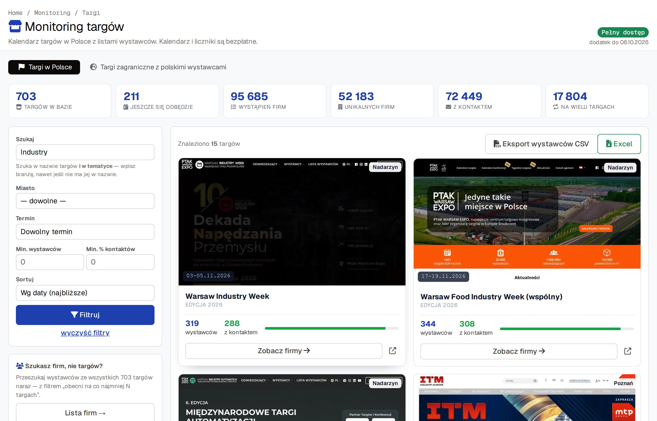The height and width of the screenshot is (421, 657).
Task: Click the 17 804 Na wielu targach stat
Action: (x=597, y=101)
